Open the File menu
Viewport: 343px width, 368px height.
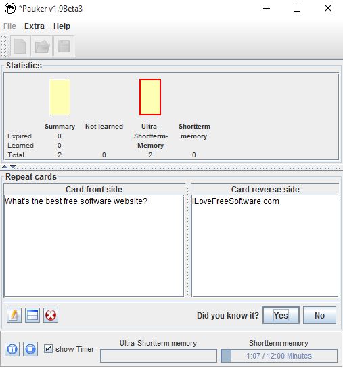[x=9, y=26]
